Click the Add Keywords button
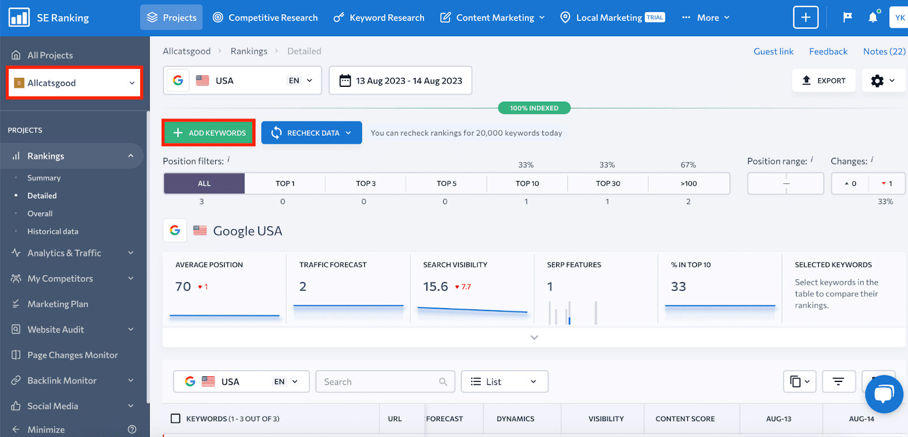 [209, 133]
